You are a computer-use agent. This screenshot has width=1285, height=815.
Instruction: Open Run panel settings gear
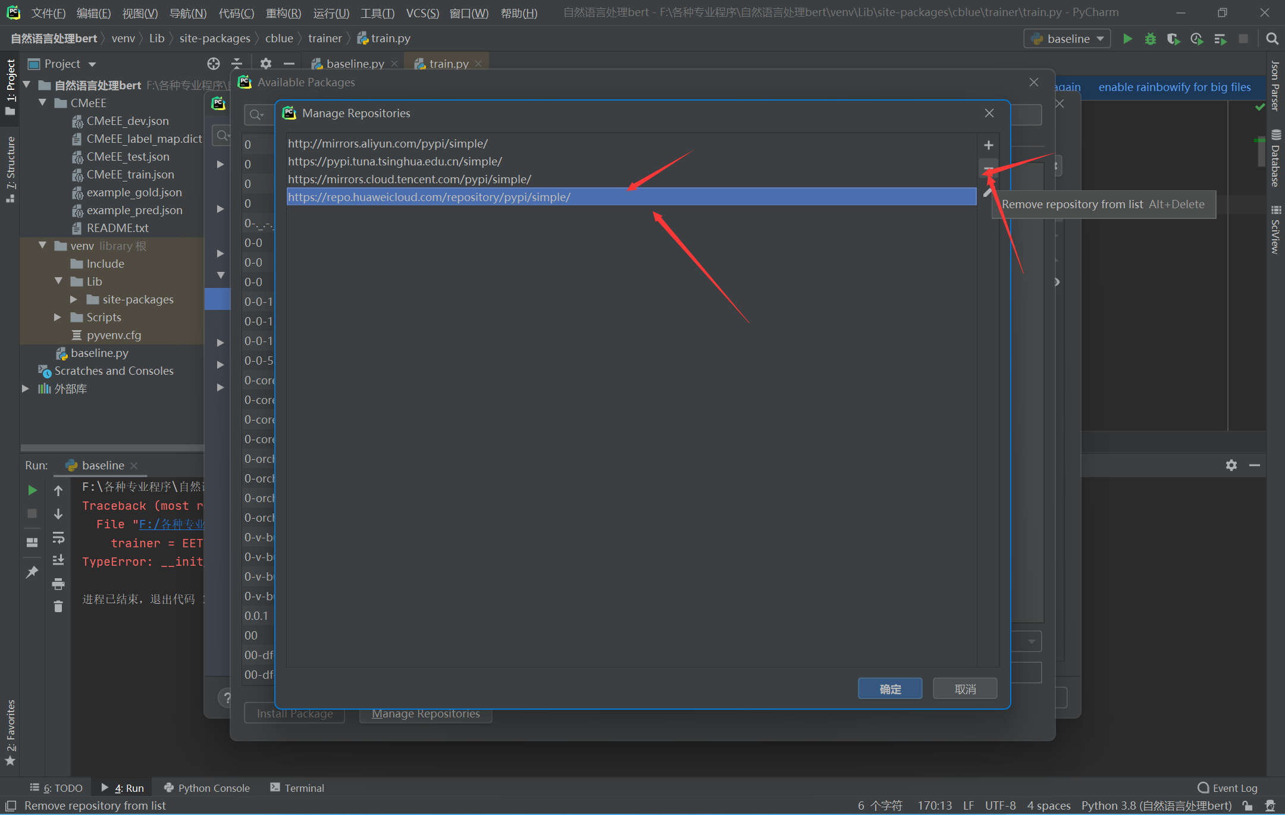[1231, 465]
